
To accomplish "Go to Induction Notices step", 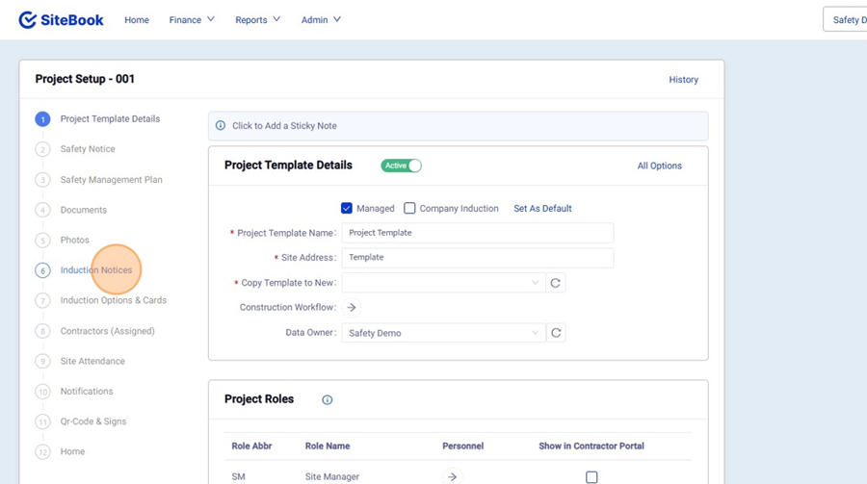I will tap(96, 270).
